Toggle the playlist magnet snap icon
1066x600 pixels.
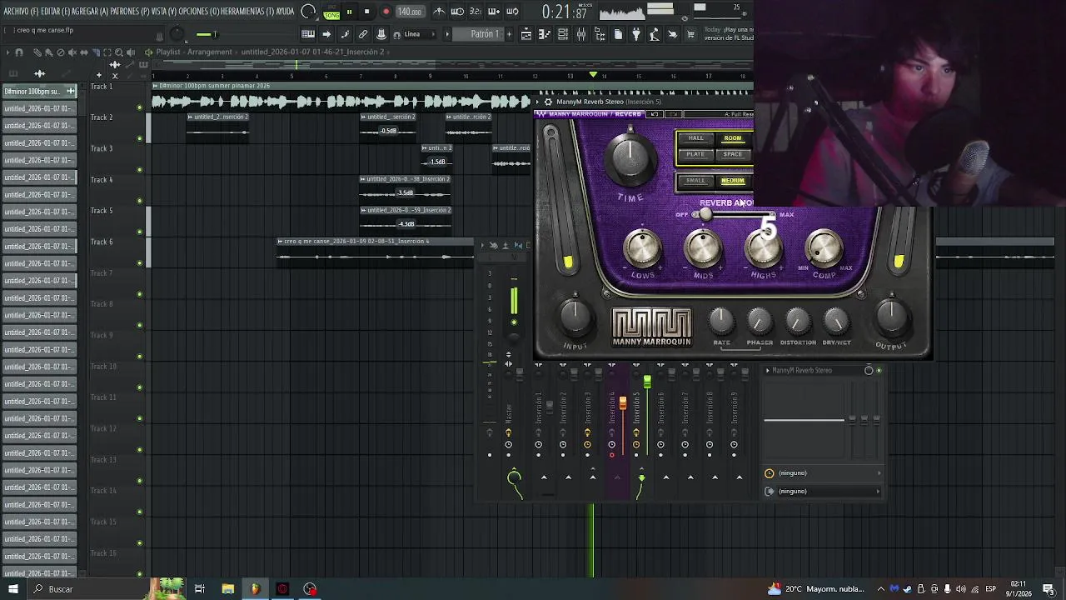click(20, 52)
